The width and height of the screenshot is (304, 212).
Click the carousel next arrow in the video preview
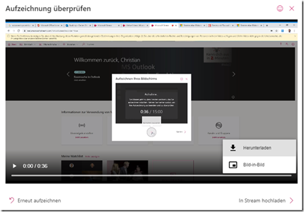(x=234, y=74)
